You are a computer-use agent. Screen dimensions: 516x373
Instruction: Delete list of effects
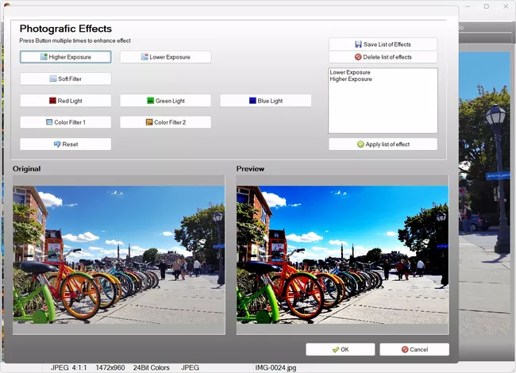(x=383, y=57)
